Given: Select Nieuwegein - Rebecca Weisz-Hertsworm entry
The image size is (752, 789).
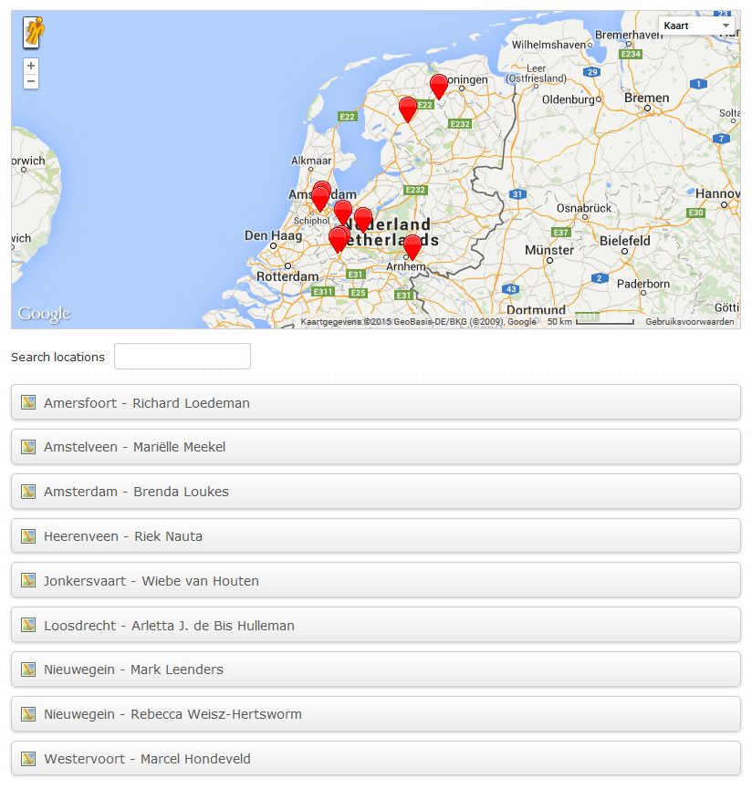Looking at the screenshot, I should tap(376, 714).
